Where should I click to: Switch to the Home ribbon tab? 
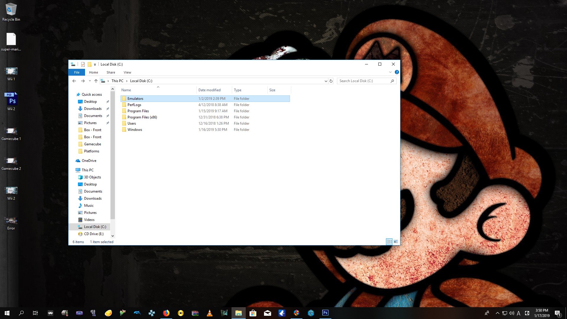pos(94,72)
